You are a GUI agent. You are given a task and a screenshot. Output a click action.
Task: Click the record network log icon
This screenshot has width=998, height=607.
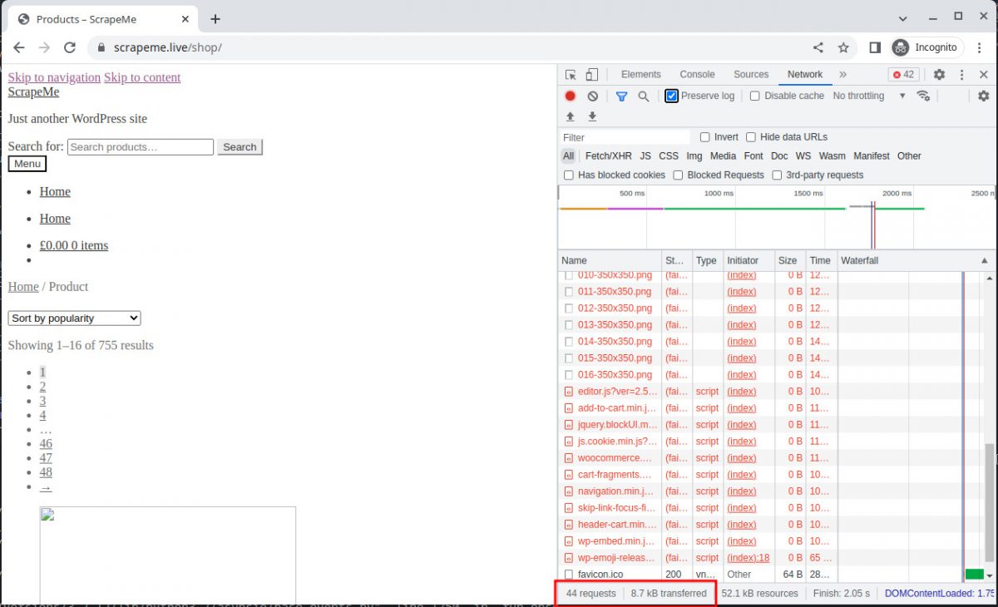click(571, 96)
